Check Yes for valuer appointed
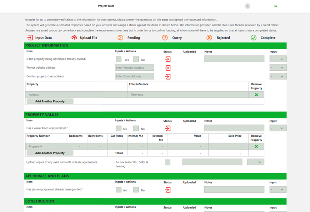Screen dimensions: 310x212 point(119,128)
